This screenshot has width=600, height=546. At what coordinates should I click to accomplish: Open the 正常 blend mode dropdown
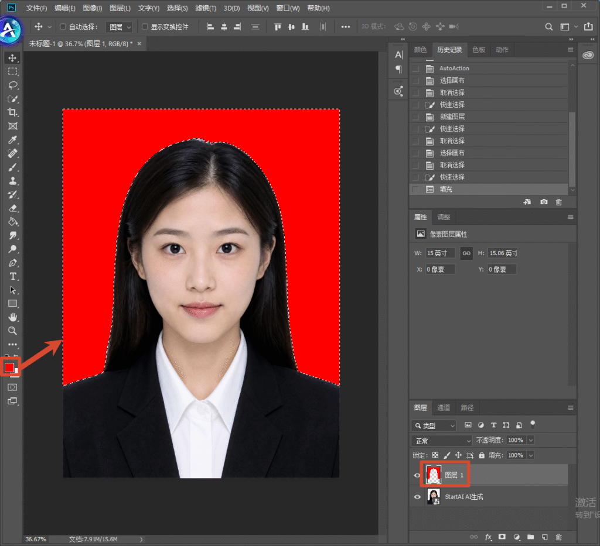click(x=442, y=441)
